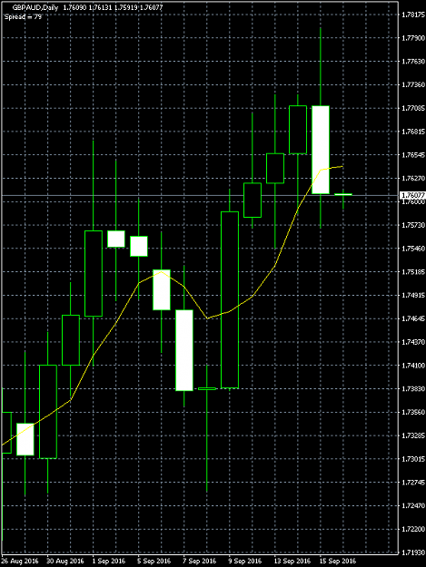Click the '1 Sep 2016' date label
Screen dimensions: 426x567
[x=109, y=562]
